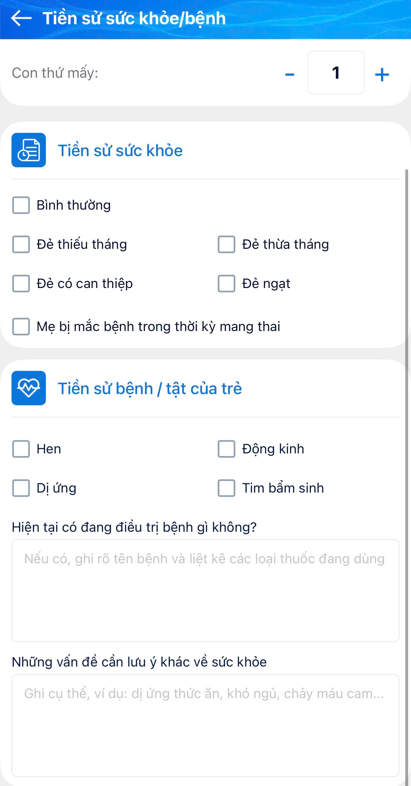
Task: Click the "Tiền sử sức khỏe/bệnh" header title
Action: click(134, 18)
